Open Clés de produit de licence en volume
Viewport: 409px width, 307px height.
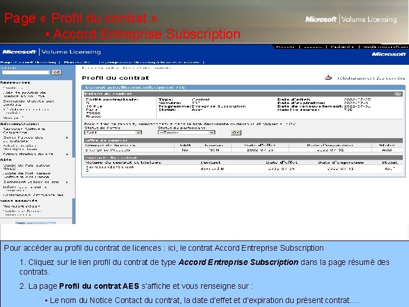click(24, 94)
